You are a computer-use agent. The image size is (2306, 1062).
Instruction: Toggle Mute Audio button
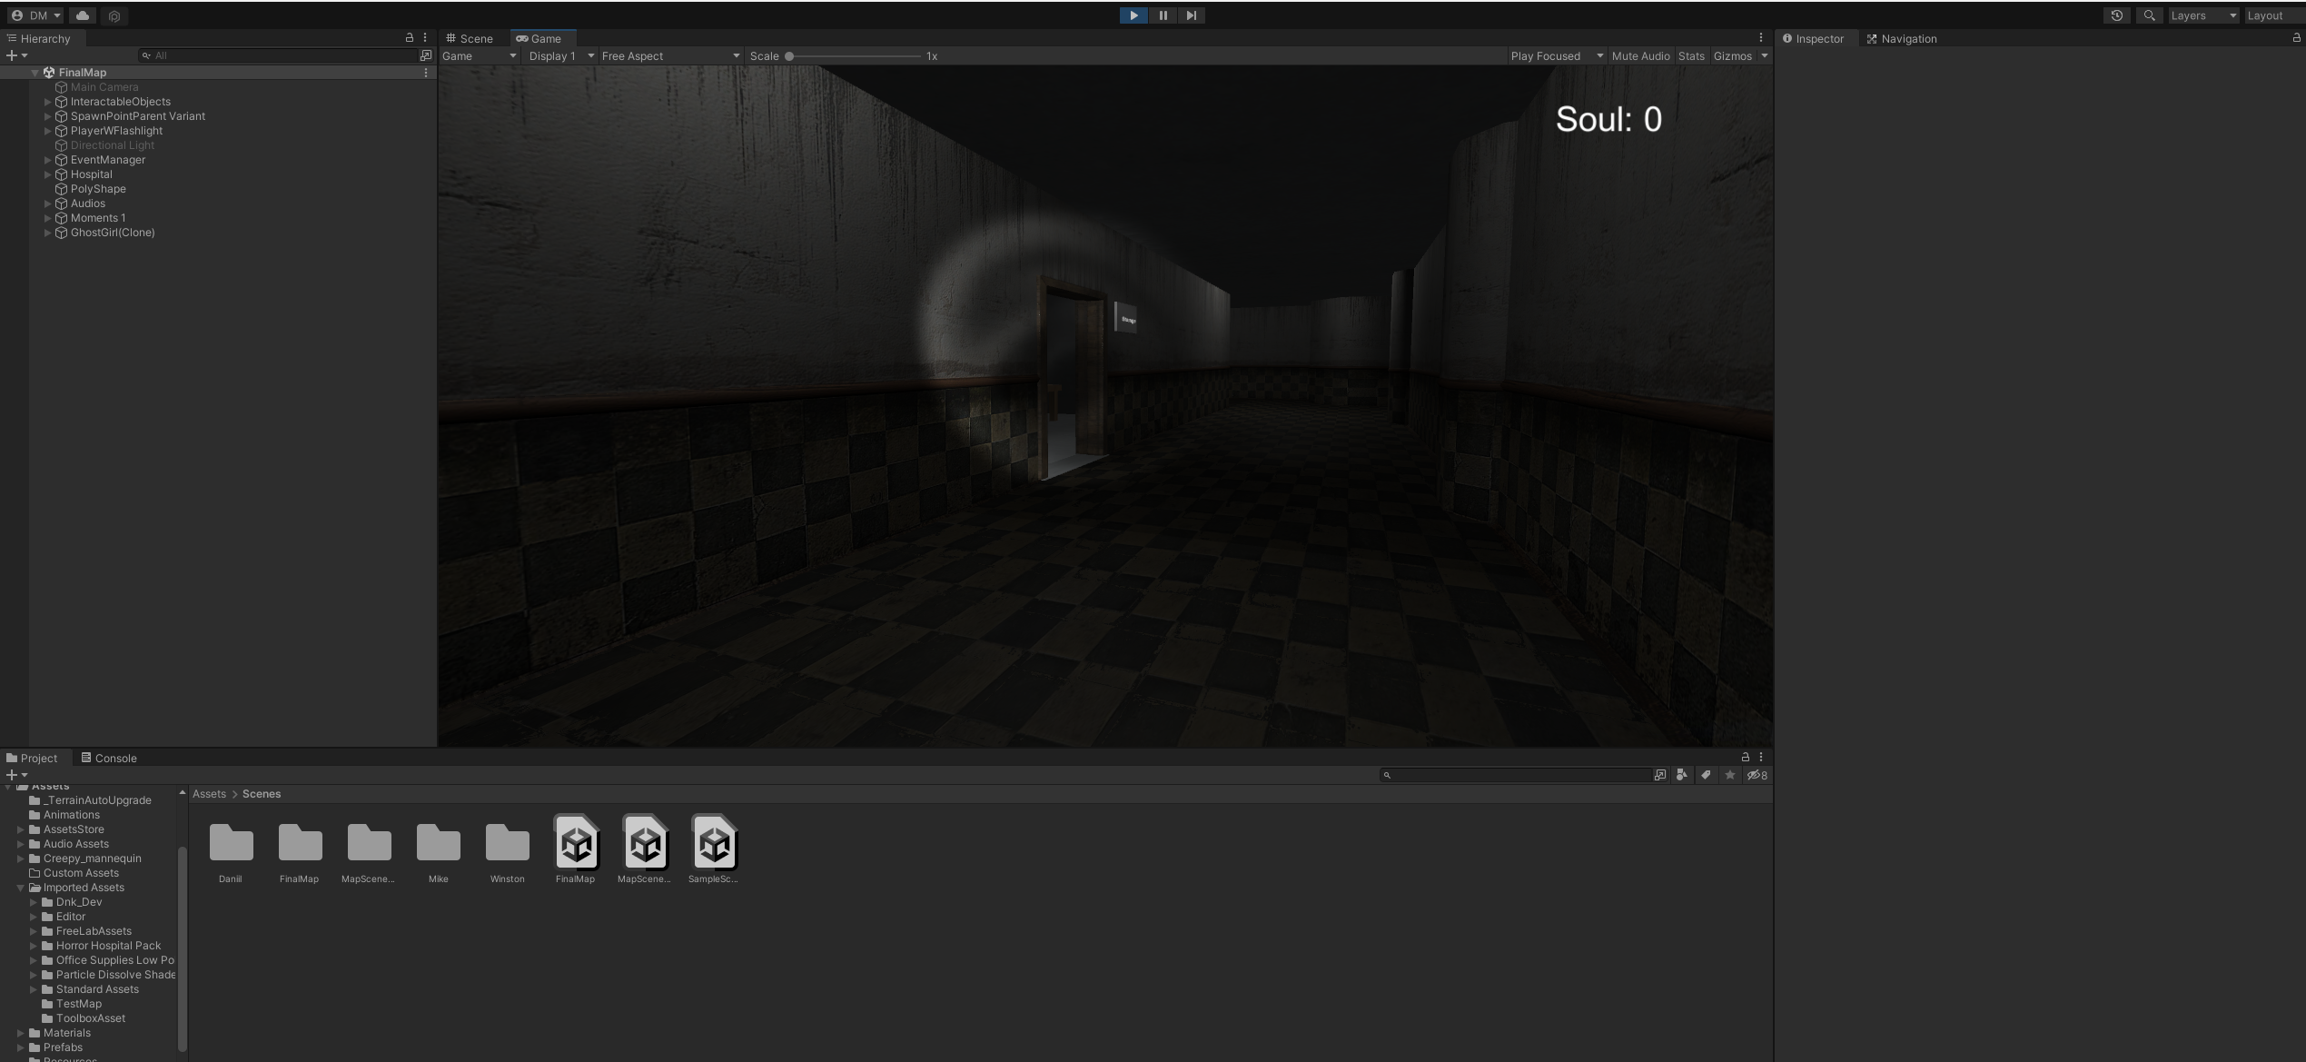1640,56
